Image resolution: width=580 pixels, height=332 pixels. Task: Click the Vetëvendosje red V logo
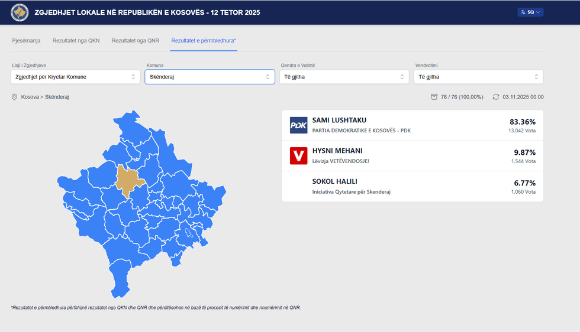(x=298, y=156)
